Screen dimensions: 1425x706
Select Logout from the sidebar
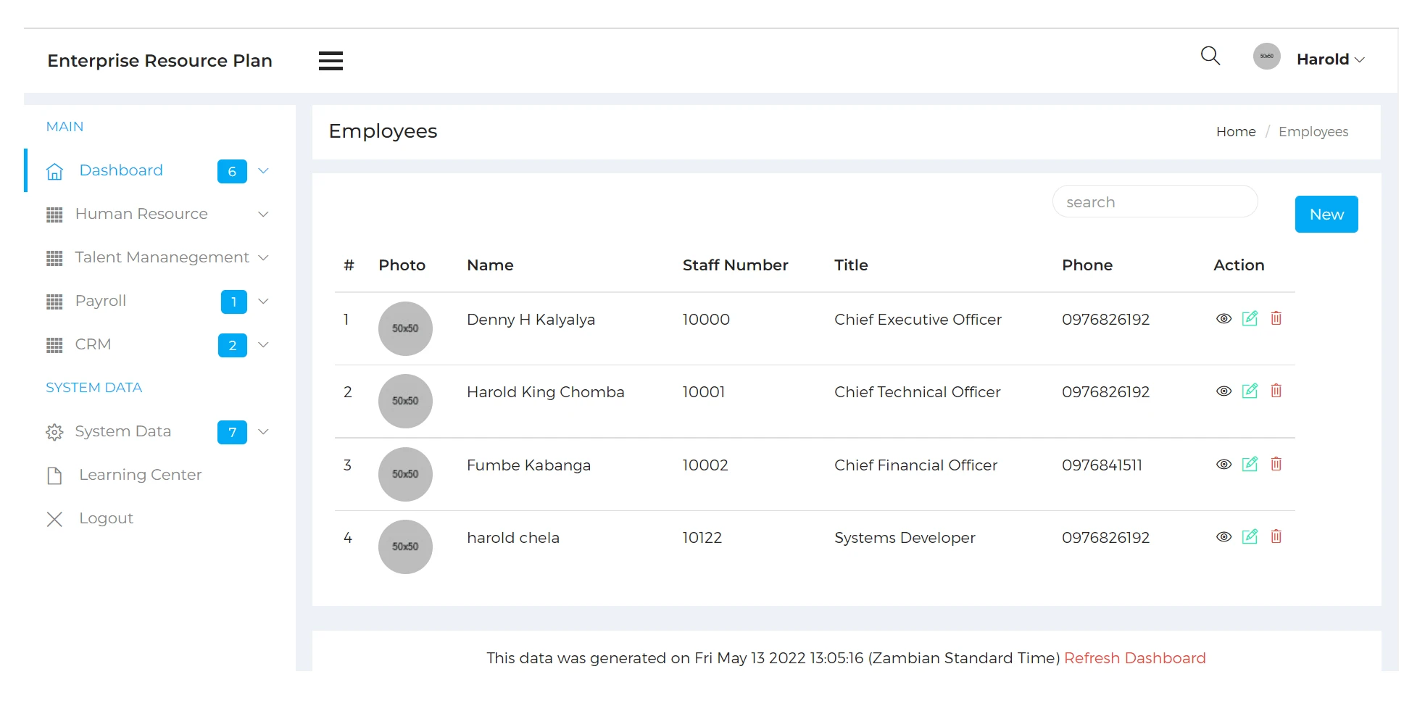106,518
